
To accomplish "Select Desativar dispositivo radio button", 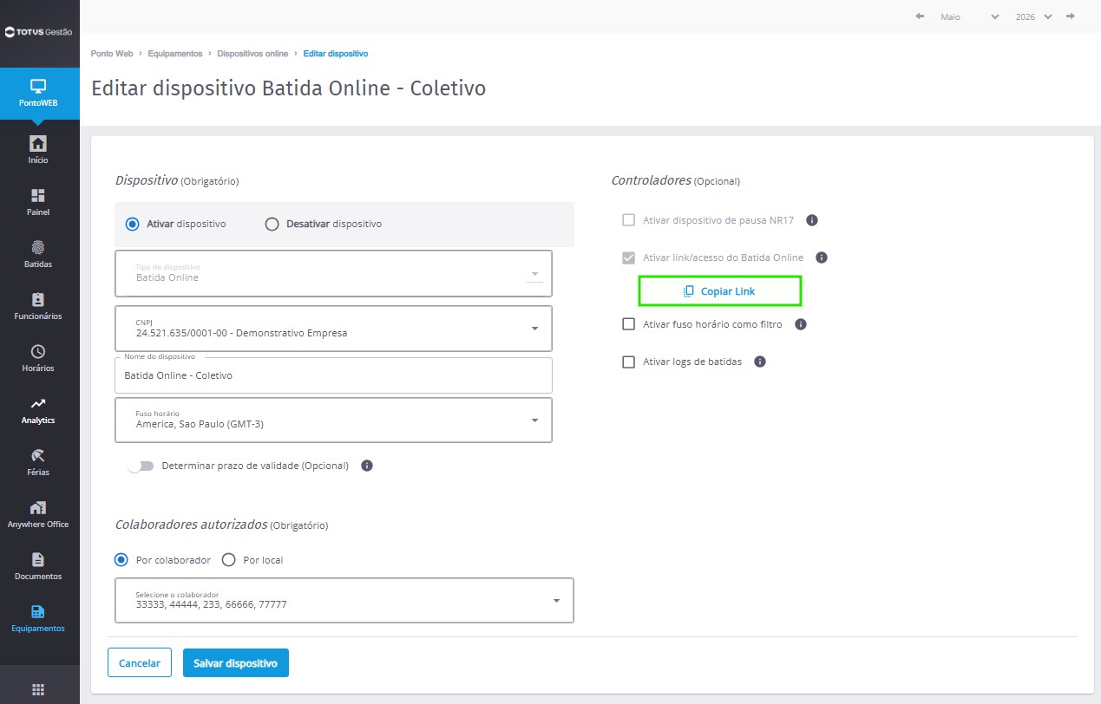I will pyautogui.click(x=272, y=224).
